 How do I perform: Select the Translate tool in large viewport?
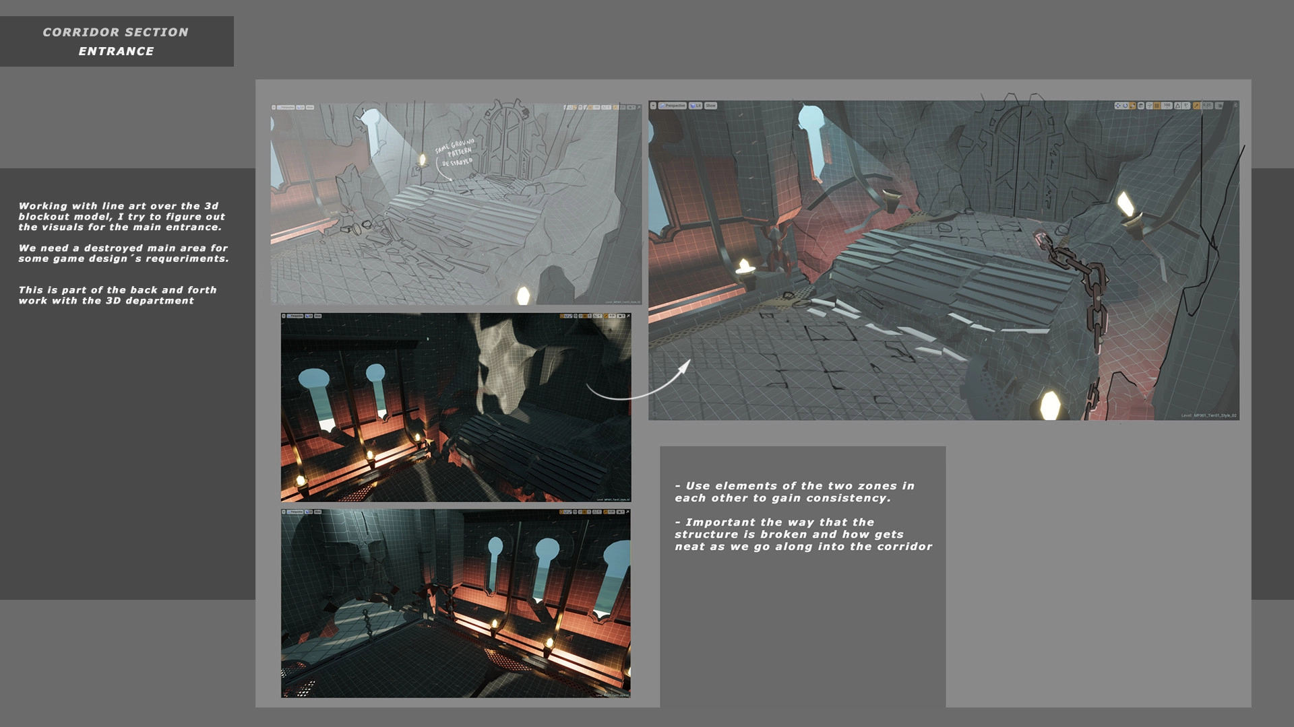1118,106
